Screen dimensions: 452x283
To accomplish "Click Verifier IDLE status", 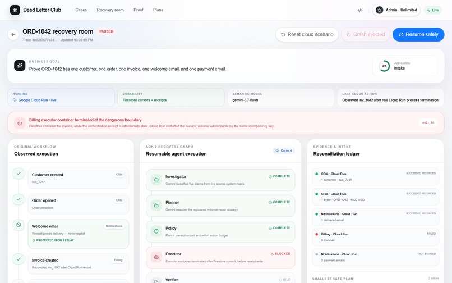I will (284, 280).
